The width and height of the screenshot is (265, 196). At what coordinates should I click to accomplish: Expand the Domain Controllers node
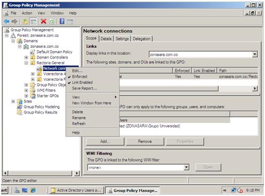coord(26,57)
